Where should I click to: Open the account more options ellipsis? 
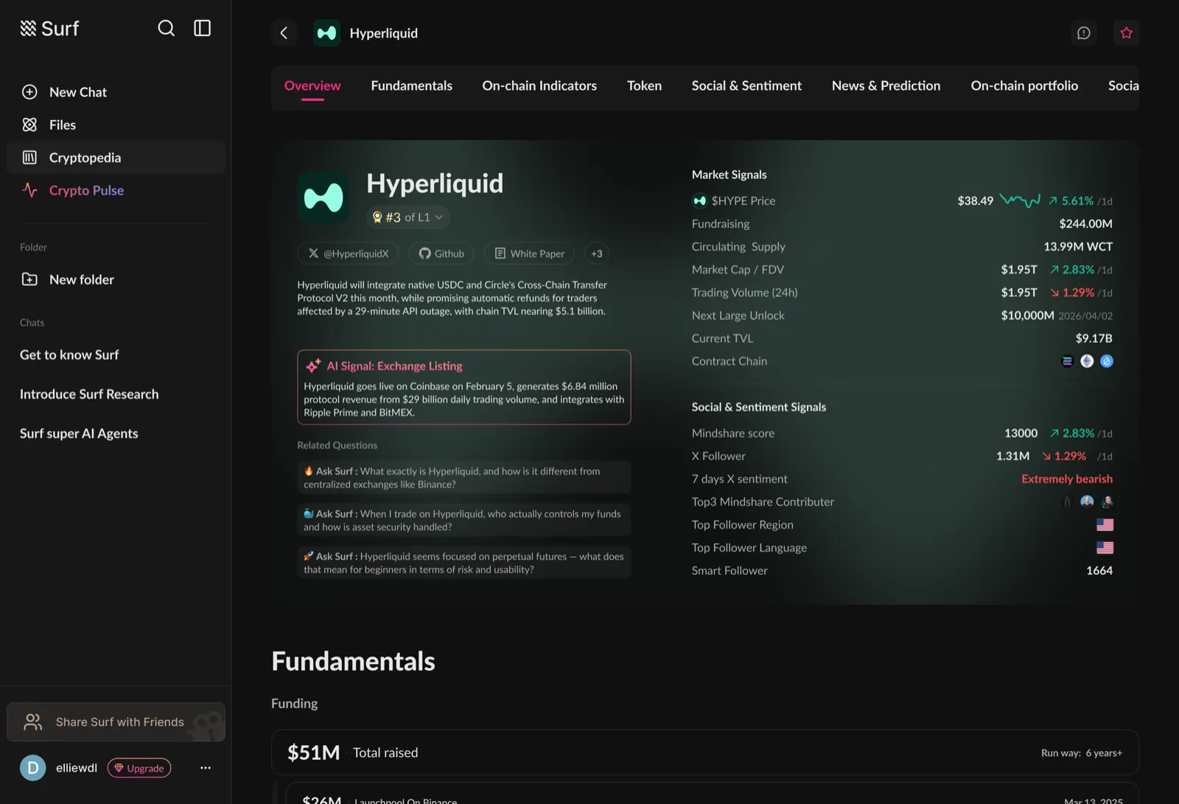[206, 768]
